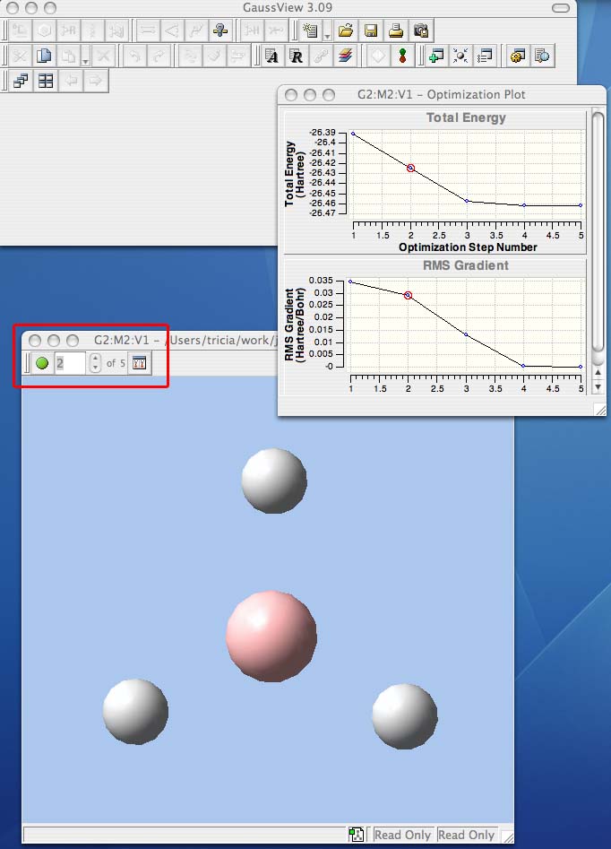Click the bold R results icon
Image resolution: width=611 pixels, height=849 pixels.
click(x=296, y=56)
